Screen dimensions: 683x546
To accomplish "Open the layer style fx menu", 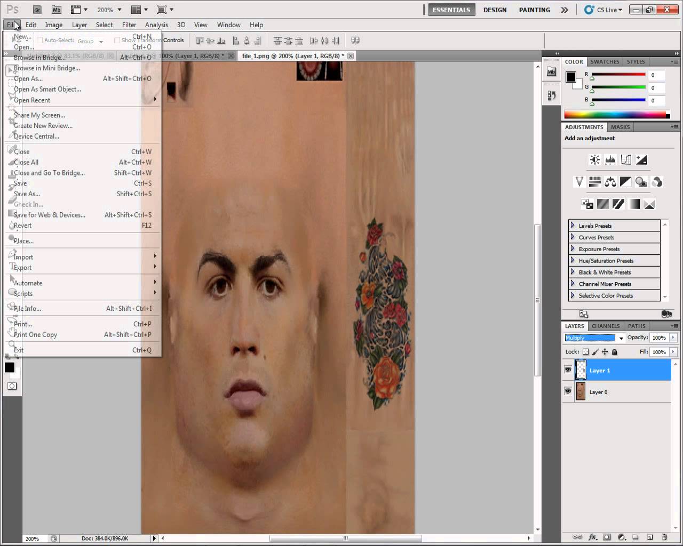I will [592, 537].
